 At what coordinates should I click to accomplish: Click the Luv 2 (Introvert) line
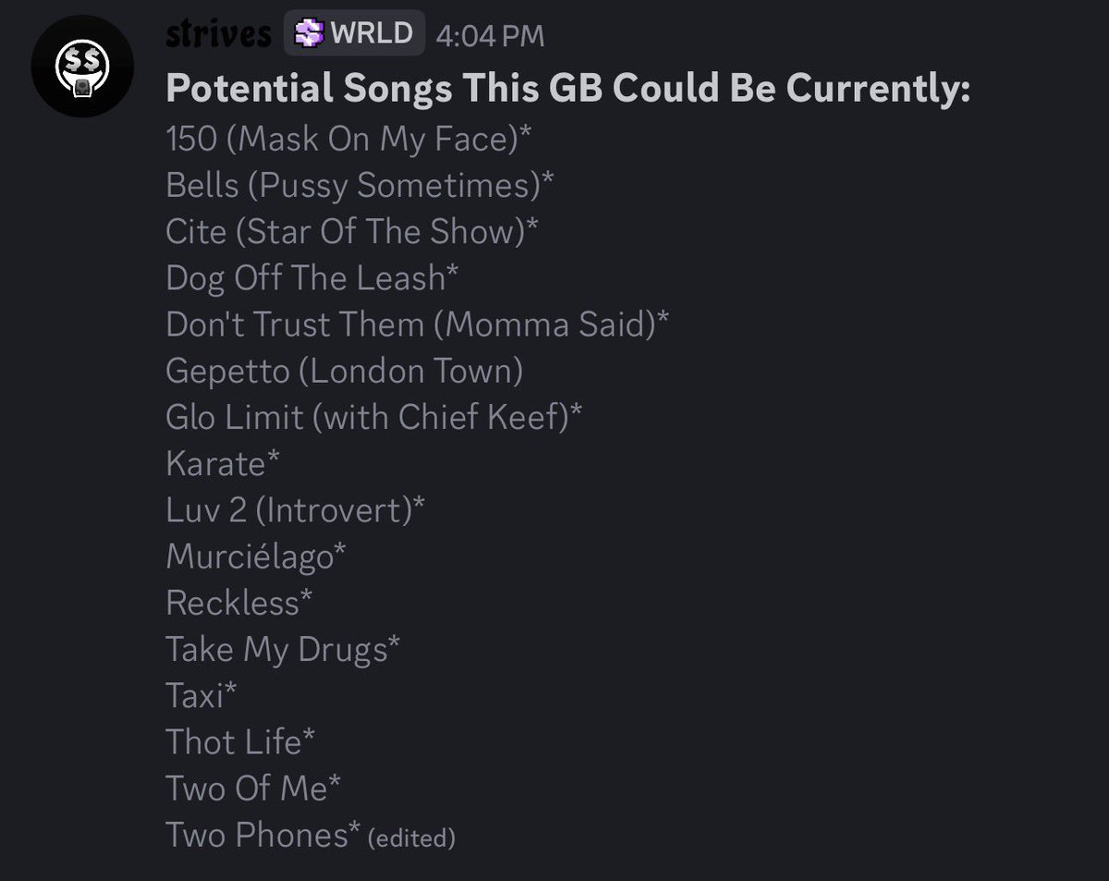(x=296, y=509)
